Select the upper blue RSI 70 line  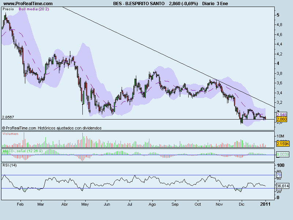click(138, 175)
